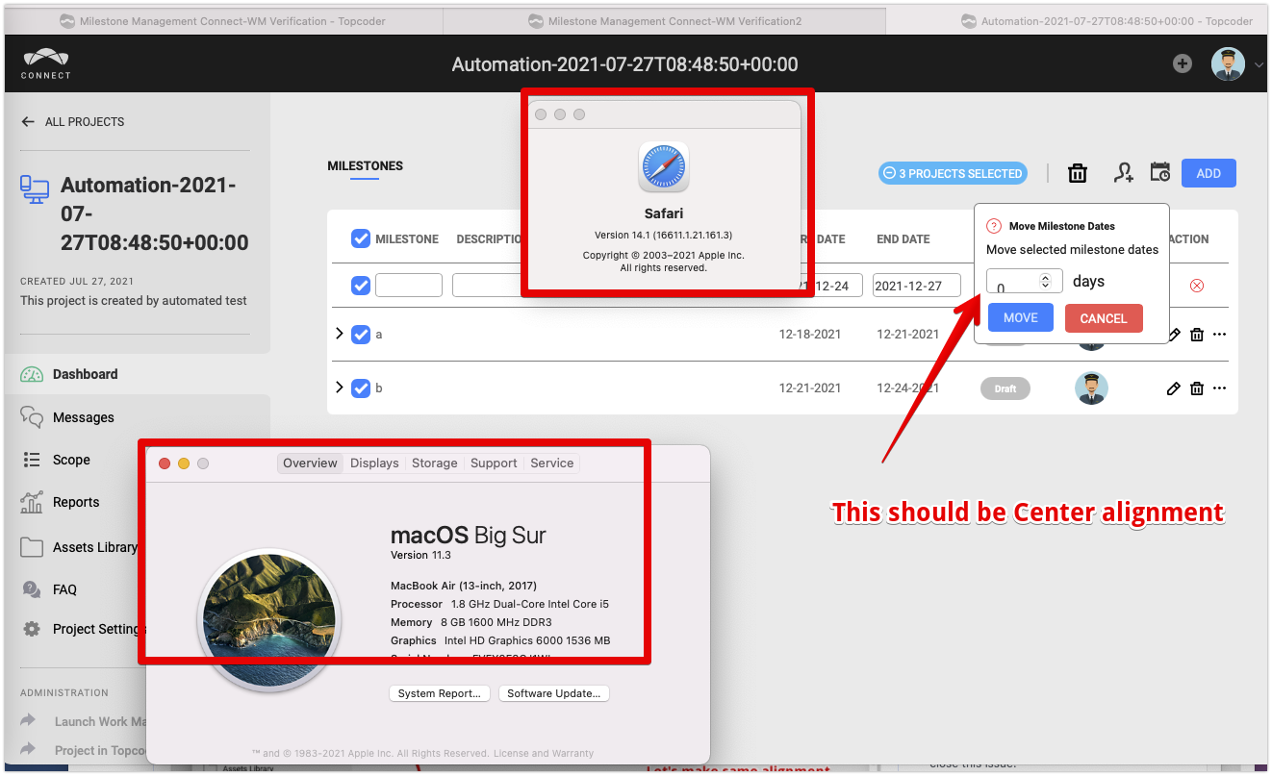The width and height of the screenshot is (1272, 776).
Task: Uncheck the checkbox for milestone b
Action: (361, 388)
